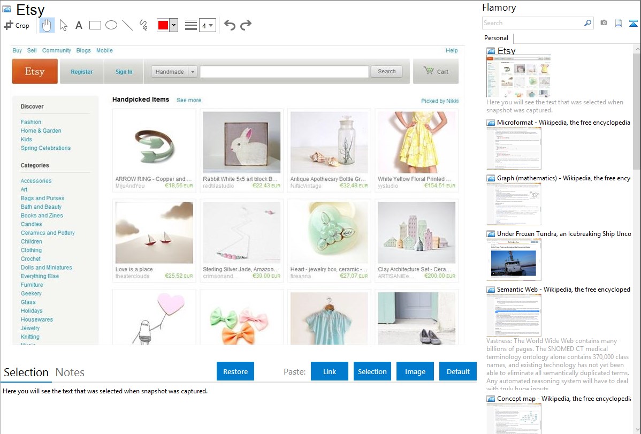641x434 pixels.
Task: Click the icon beside Under Frozen Tundra entry
Action: (491, 234)
